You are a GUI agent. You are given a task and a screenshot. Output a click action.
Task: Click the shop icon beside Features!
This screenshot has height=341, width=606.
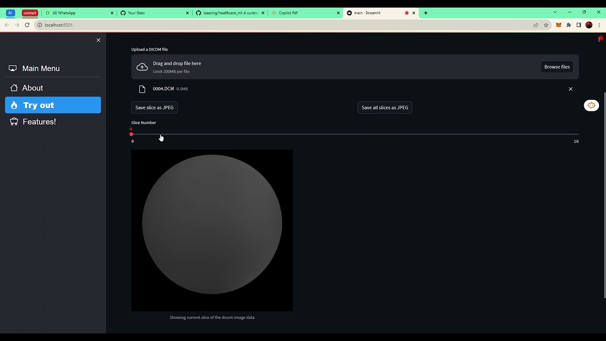[14, 122]
